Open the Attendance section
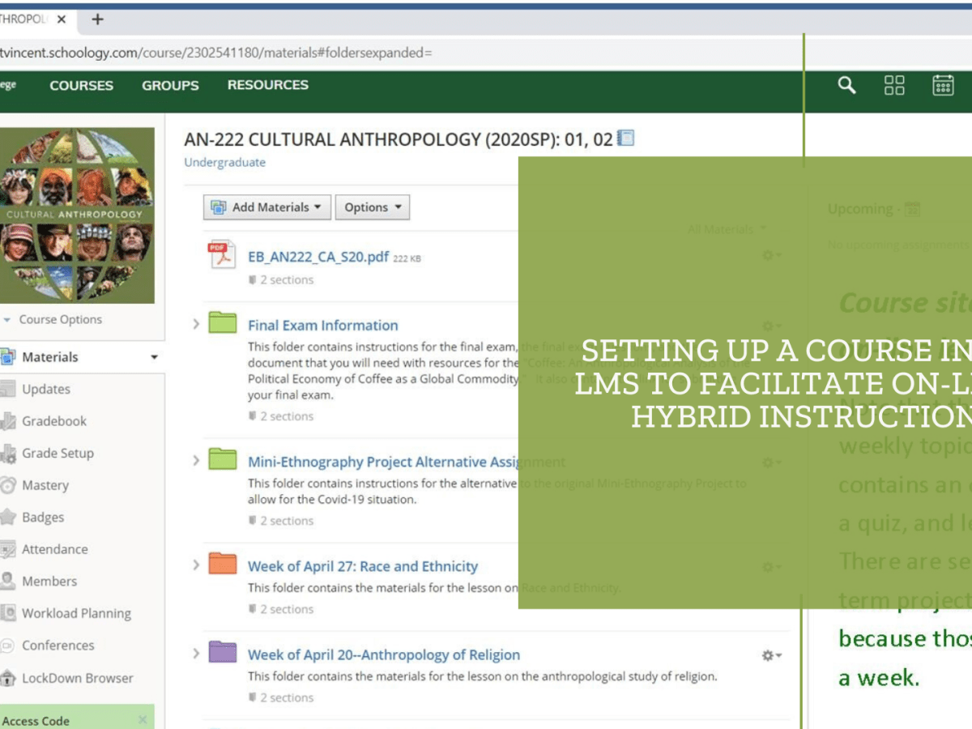The height and width of the screenshot is (729, 972). [x=55, y=549]
